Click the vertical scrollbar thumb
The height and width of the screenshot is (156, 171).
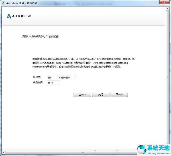[x=168, y=77]
